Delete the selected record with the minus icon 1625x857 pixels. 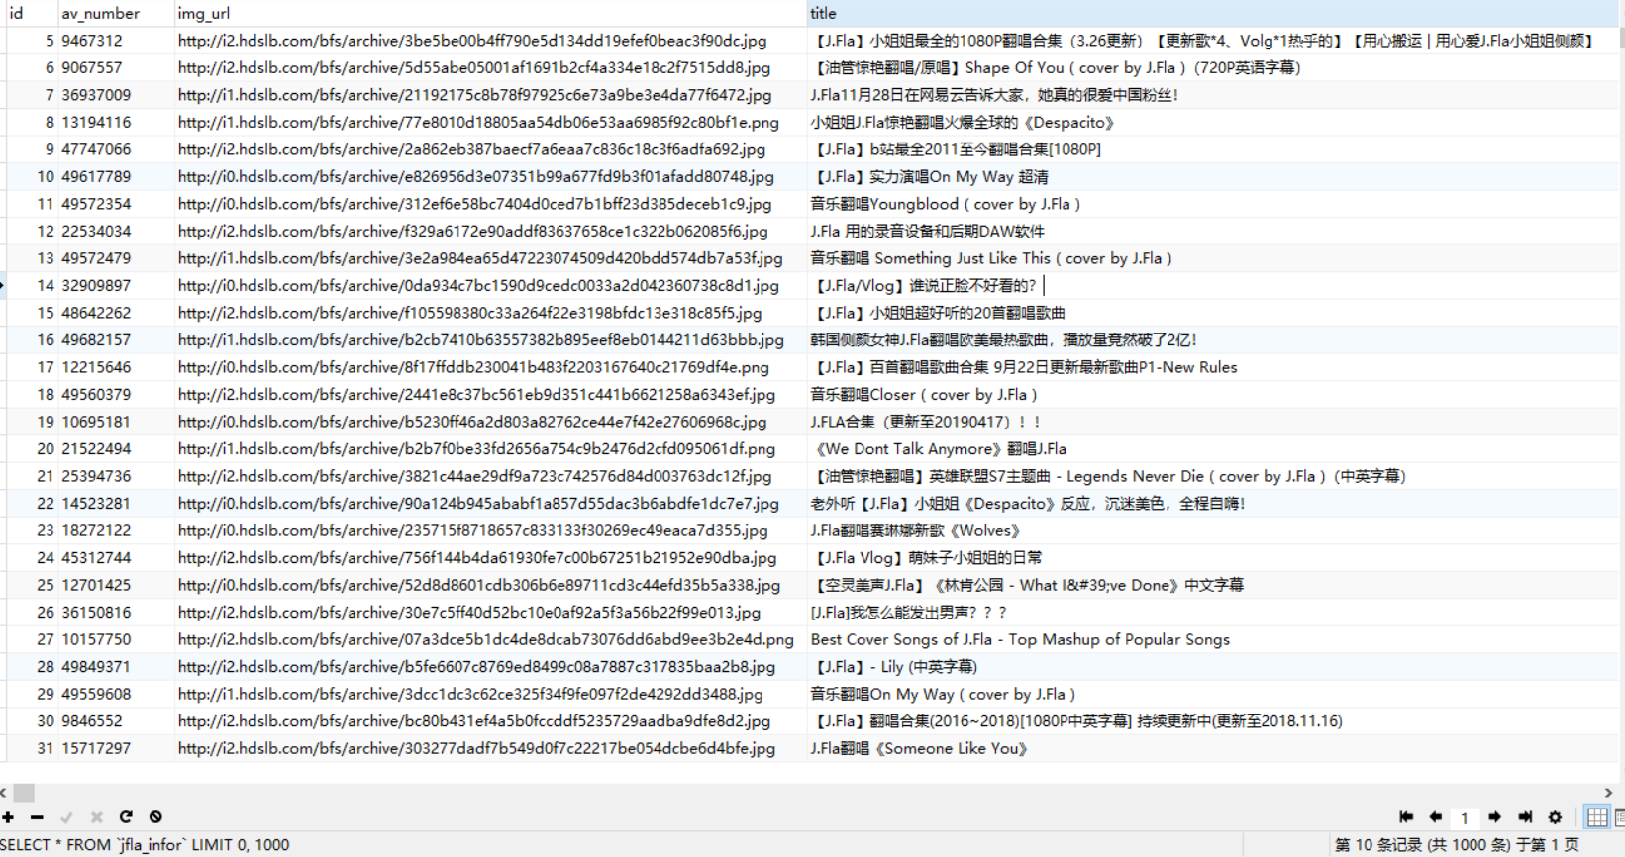click(x=37, y=817)
